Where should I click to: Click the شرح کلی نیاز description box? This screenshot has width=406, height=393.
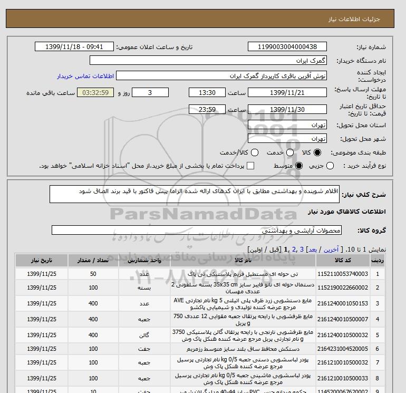pyautogui.click(x=195, y=194)
